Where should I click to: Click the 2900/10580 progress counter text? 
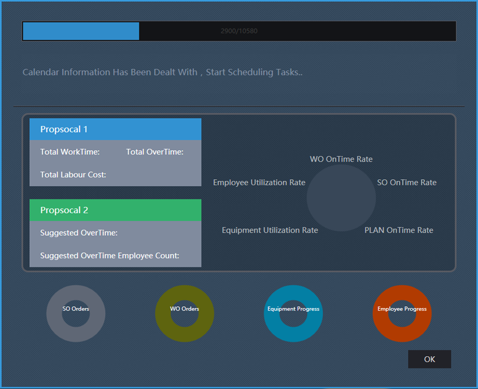point(239,31)
